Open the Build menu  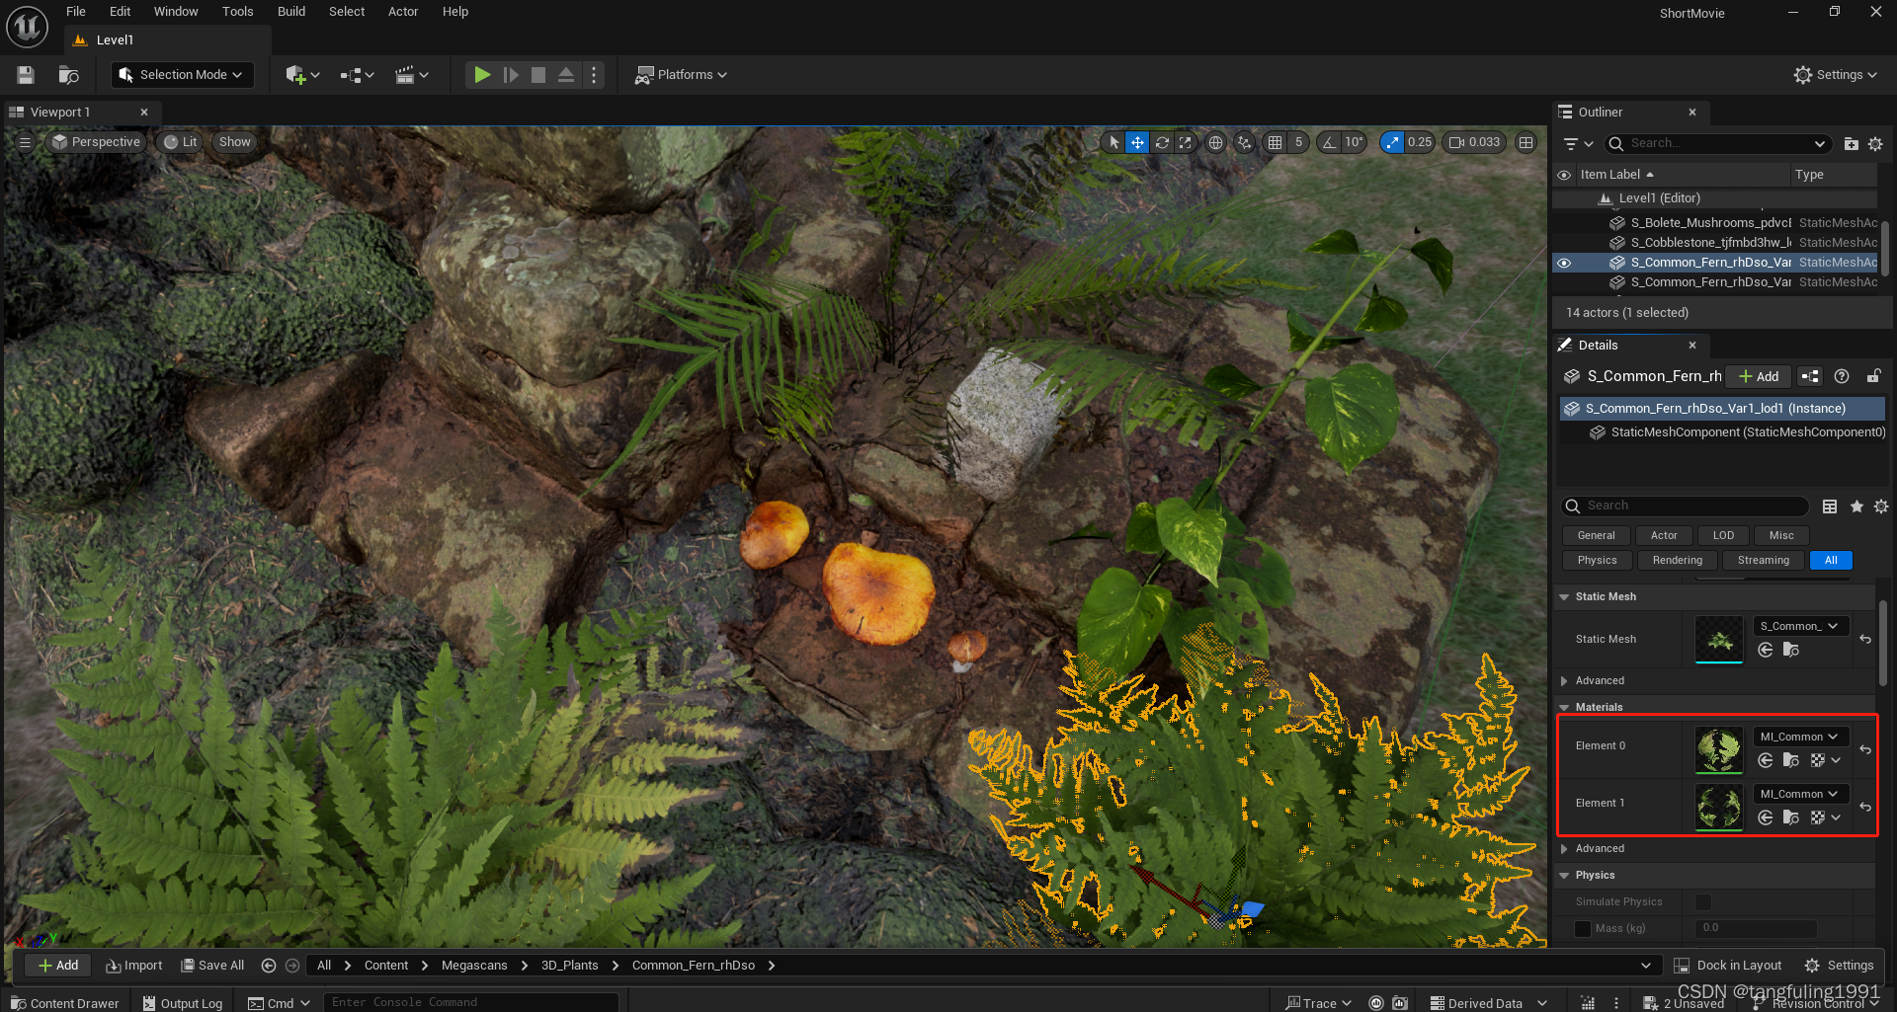[291, 12]
